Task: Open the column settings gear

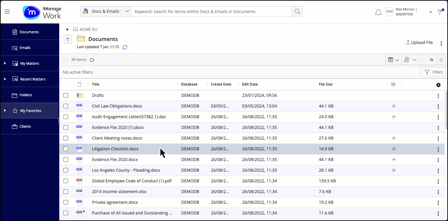Action: [x=438, y=85]
